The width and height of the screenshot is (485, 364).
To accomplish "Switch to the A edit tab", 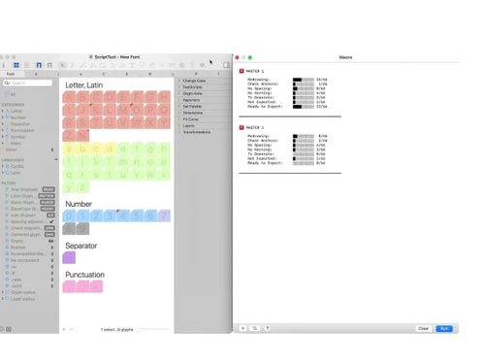I will tap(36, 74).
